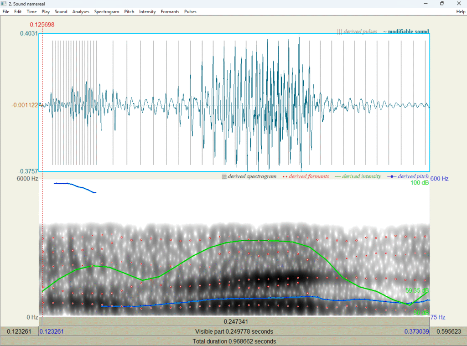Open the Intensity menu
The image size is (467, 346).
click(x=147, y=11)
